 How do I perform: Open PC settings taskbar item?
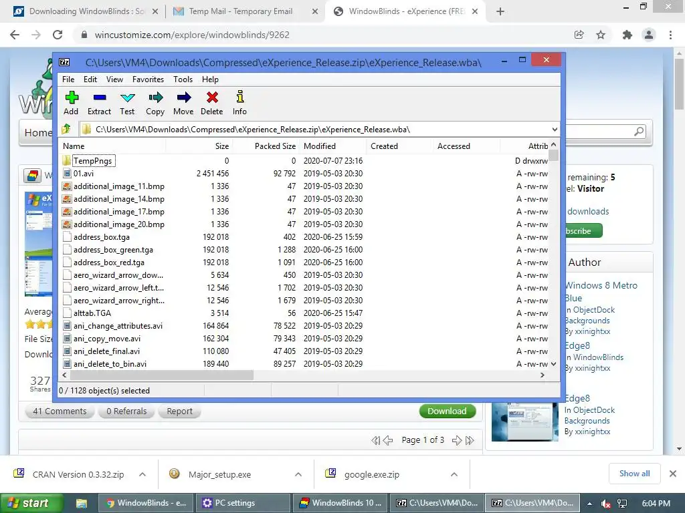coord(243,503)
